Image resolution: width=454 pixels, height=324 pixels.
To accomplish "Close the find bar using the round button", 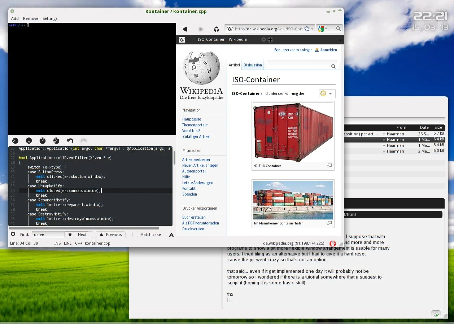I will [13, 234].
